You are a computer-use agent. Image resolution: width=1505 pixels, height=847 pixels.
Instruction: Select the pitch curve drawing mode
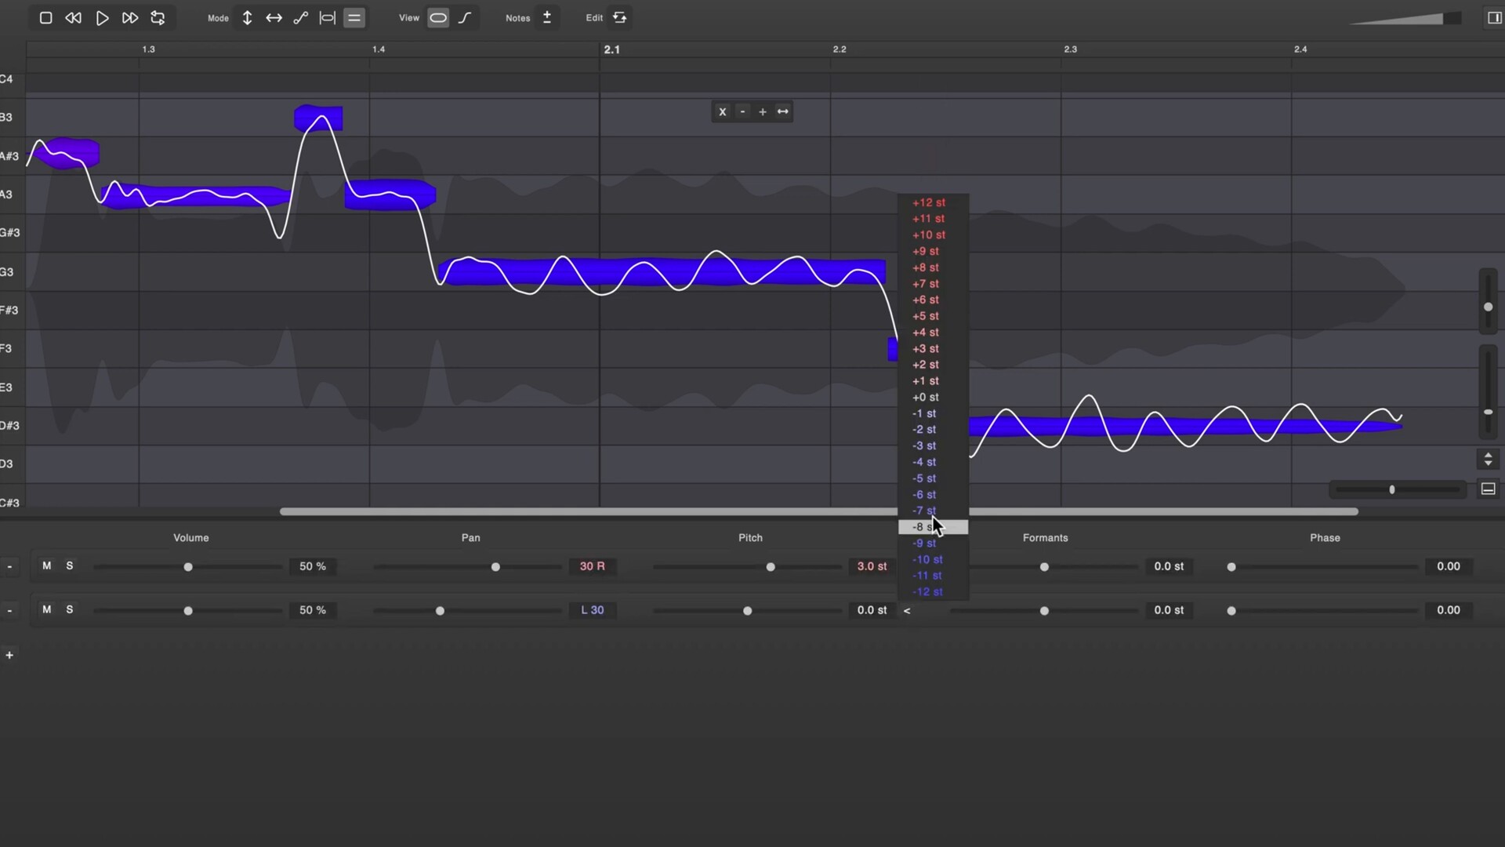tap(300, 17)
